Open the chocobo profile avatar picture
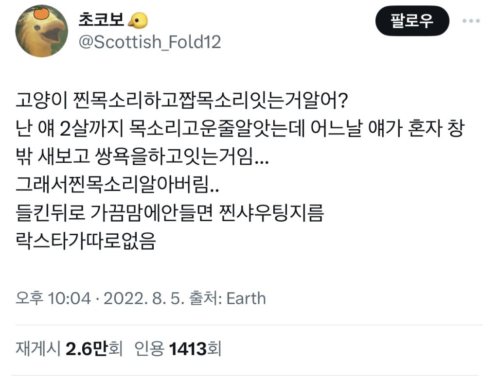 (41, 32)
